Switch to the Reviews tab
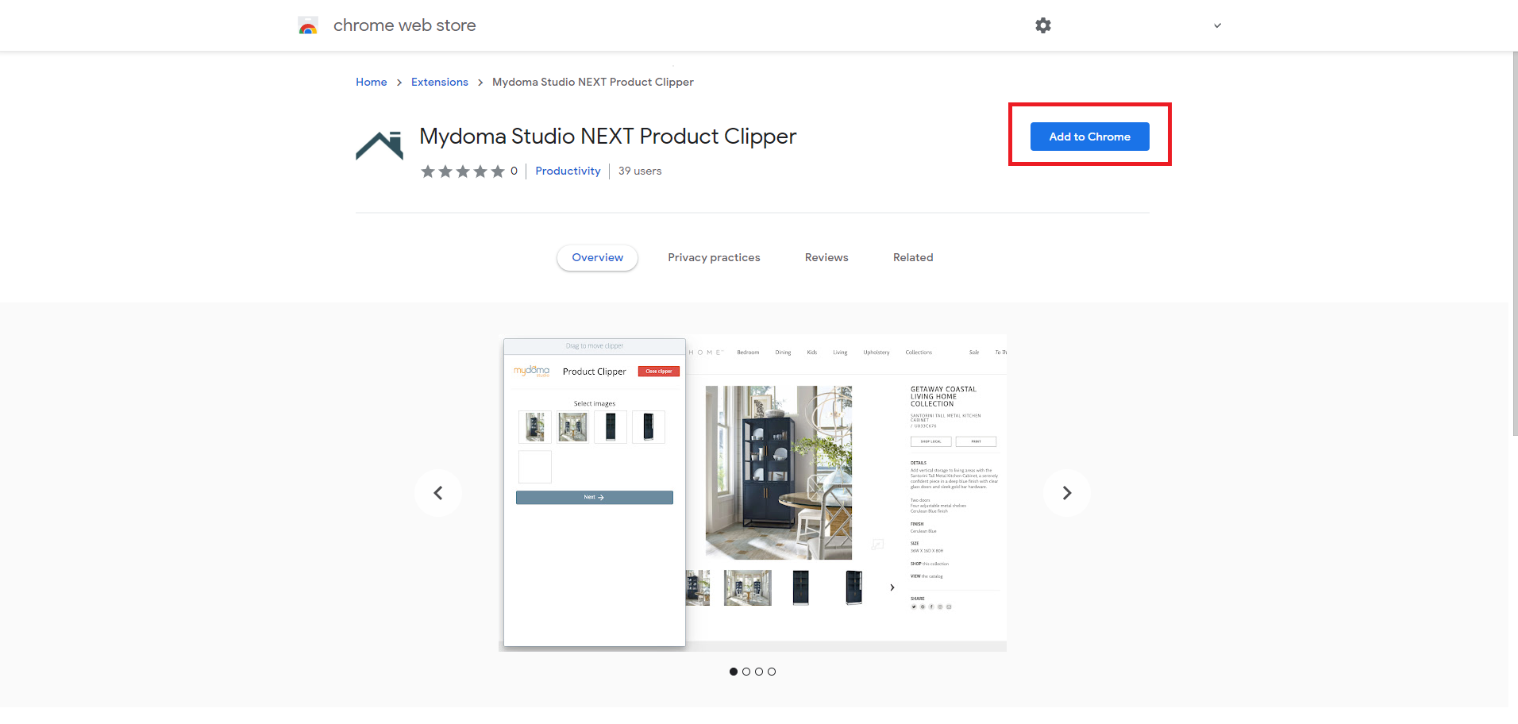This screenshot has height=724, width=1518. tap(826, 258)
